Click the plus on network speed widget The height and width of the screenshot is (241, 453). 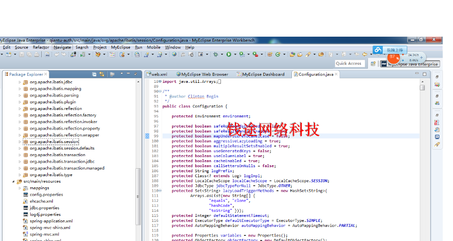pos(421,58)
